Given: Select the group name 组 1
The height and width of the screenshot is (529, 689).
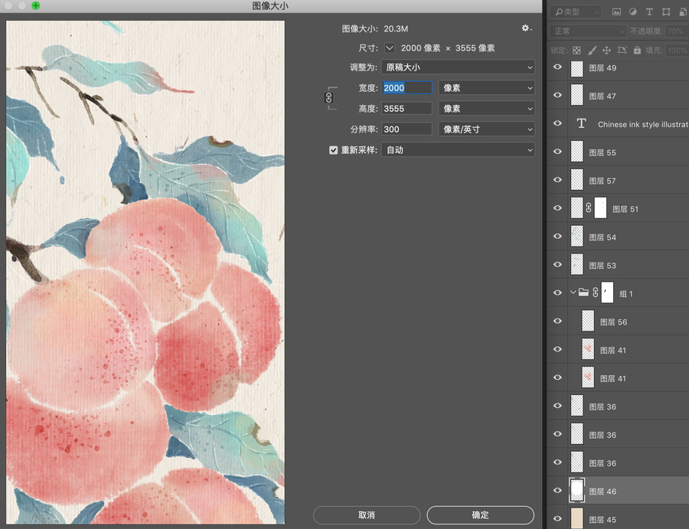Looking at the screenshot, I should click(x=625, y=293).
